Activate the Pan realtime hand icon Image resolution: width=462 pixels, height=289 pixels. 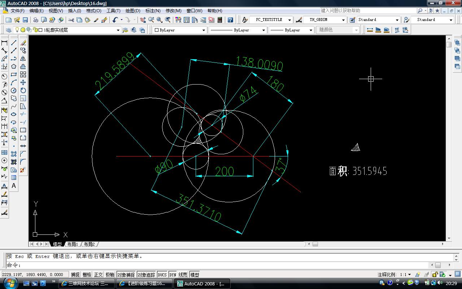click(x=143, y=20)
